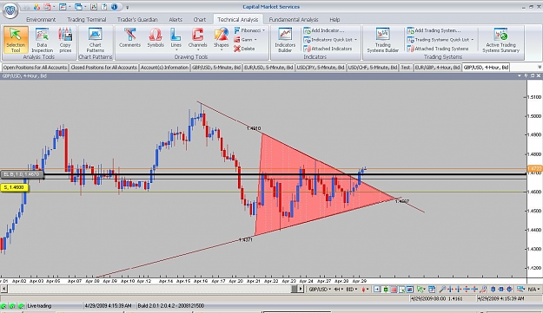Switch to the Chart ribbon tab
This screenshot has height=313, width=543.
point(200,19)
